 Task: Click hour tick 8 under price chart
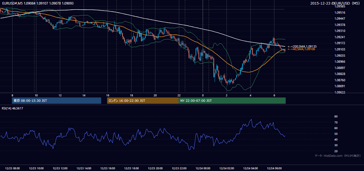pos(12,95)
